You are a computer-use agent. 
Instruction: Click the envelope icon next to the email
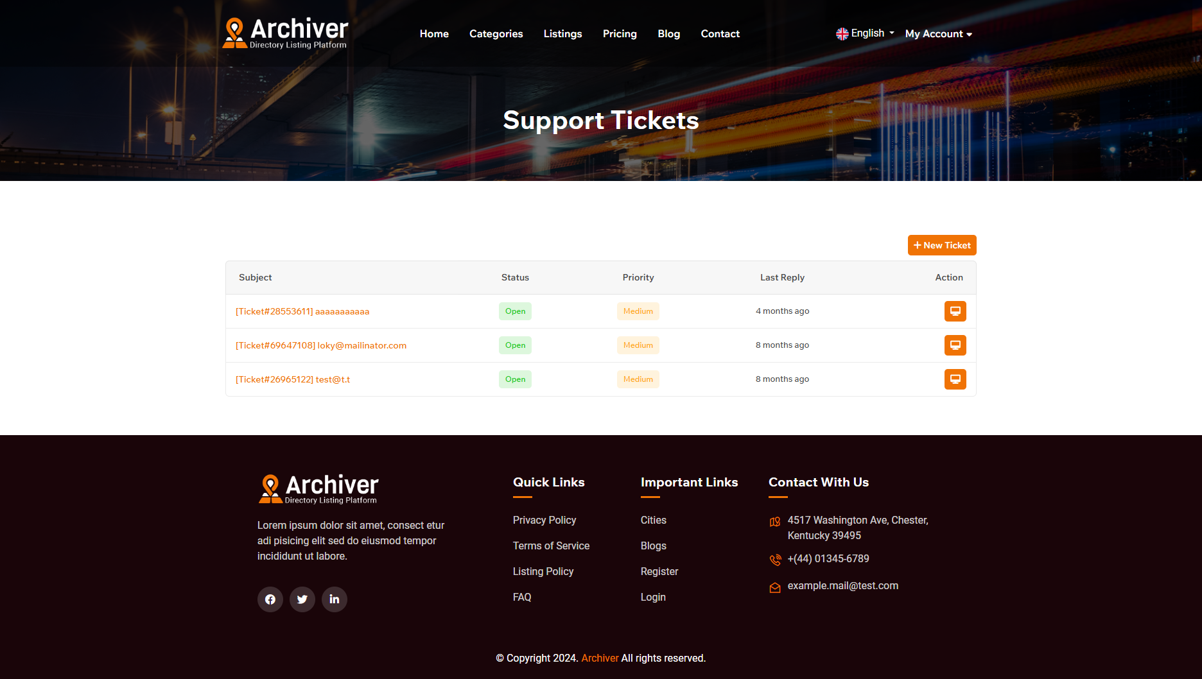point(774,587)
